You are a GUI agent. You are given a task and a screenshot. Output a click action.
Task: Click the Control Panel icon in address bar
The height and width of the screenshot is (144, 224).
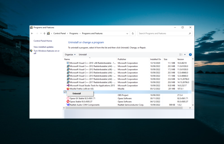tap(48, 33)
